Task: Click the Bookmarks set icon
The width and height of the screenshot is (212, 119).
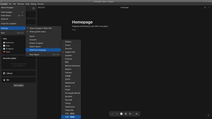Action: point(4,43)
